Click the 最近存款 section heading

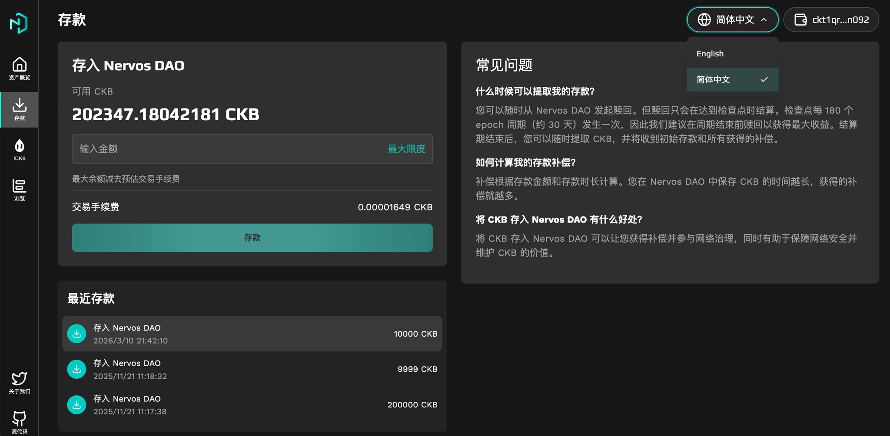(x=91, y=298)
